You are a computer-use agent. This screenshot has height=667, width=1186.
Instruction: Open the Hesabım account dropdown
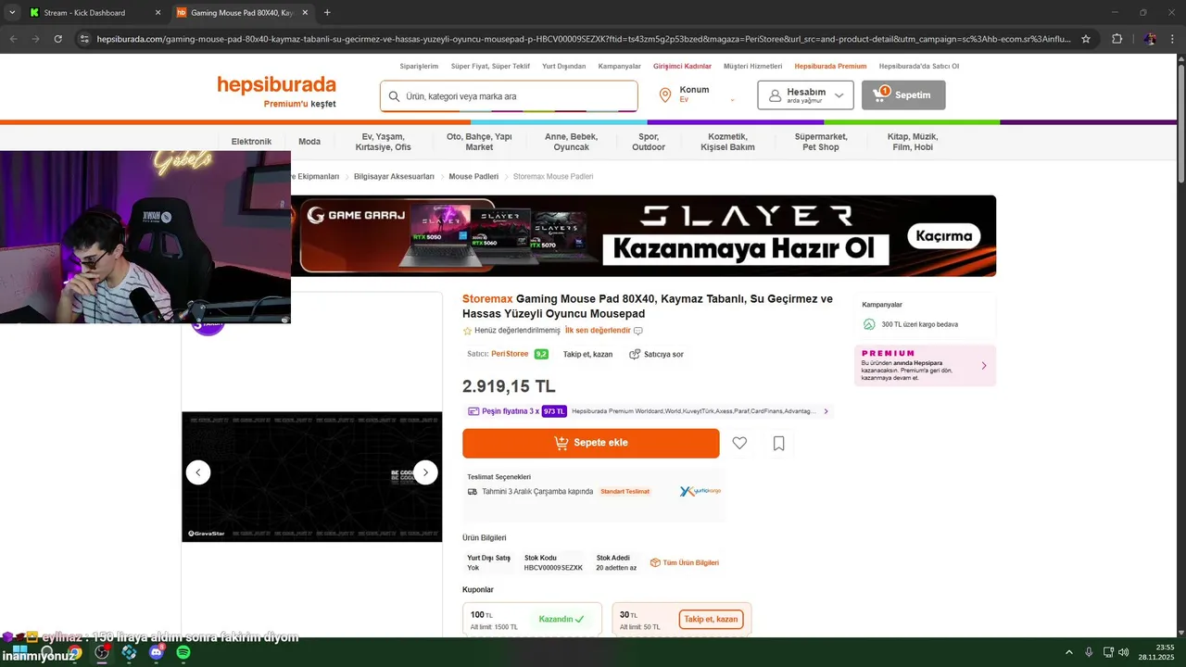click(806, 95)
